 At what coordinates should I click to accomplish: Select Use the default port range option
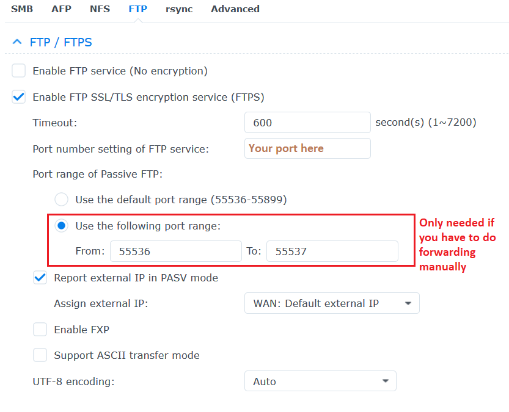pyautogui.click(x=61, y=200)
